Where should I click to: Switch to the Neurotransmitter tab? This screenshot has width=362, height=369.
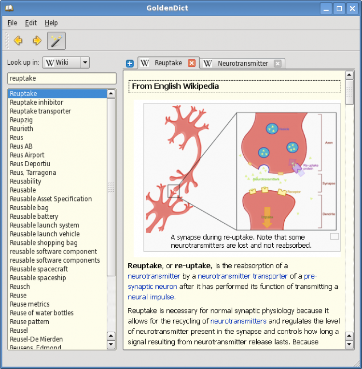(242, 63)
